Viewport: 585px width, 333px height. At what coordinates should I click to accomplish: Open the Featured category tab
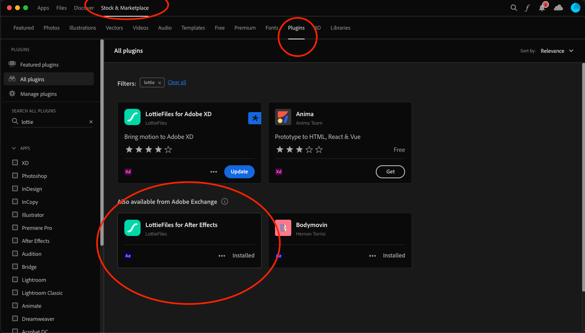coord(24,28)
